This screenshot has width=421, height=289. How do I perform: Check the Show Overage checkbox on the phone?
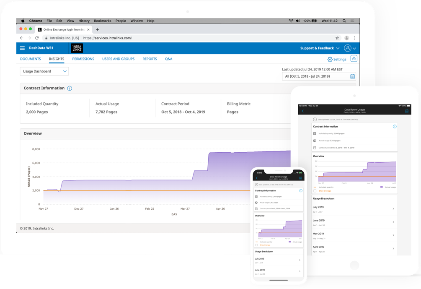[x=257, y=245]
